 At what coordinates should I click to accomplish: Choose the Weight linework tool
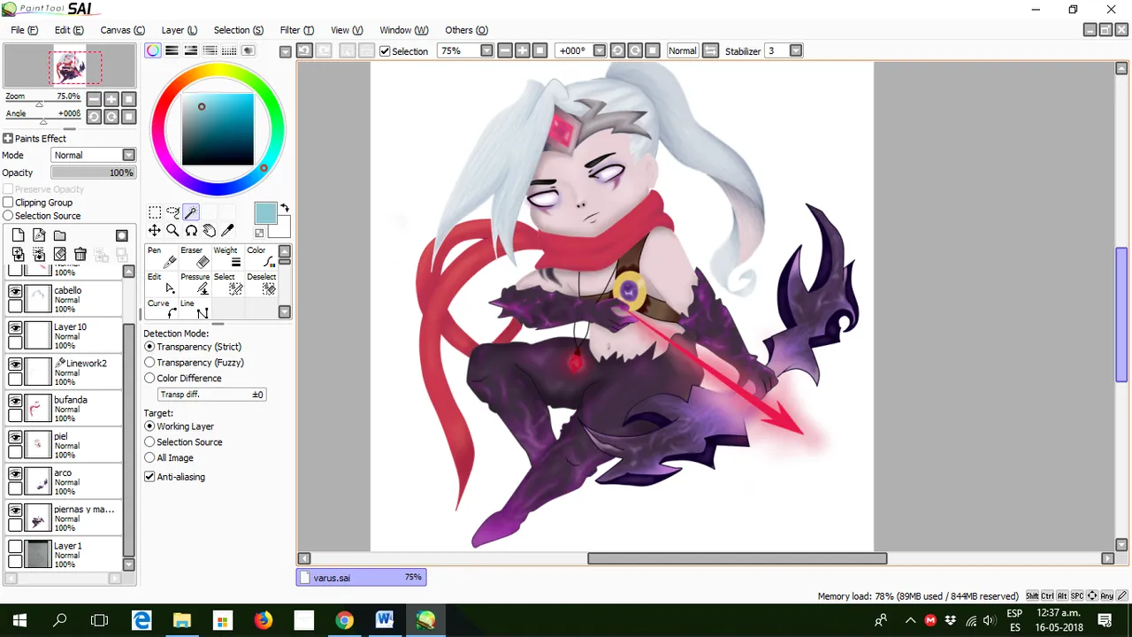[x=230, y=257]
